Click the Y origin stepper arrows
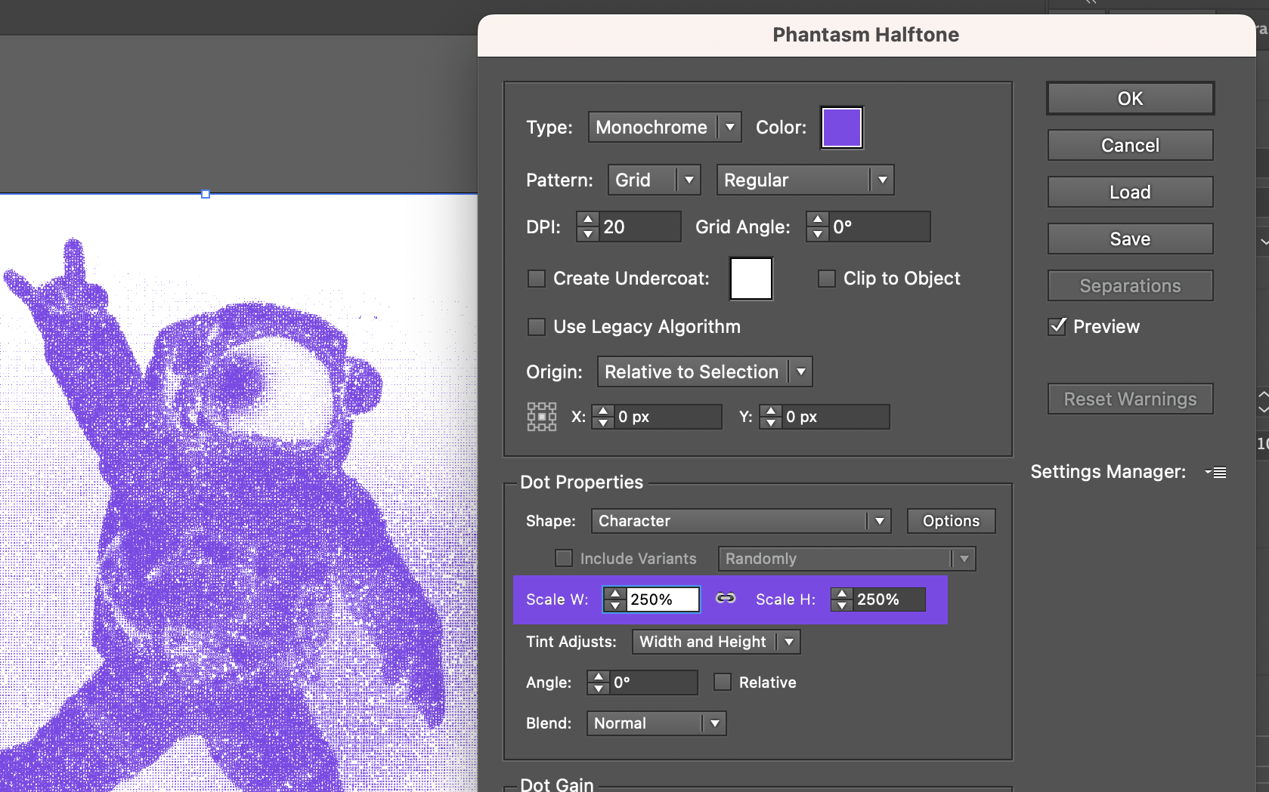Screen dimensions: 1269x792 (770, 417)
